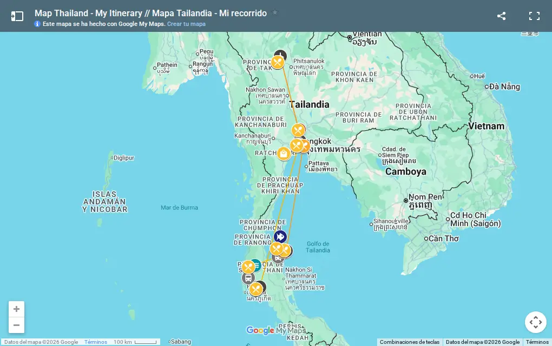
Task: Zoom in with the plus button
Action: [x=16, y=309]
